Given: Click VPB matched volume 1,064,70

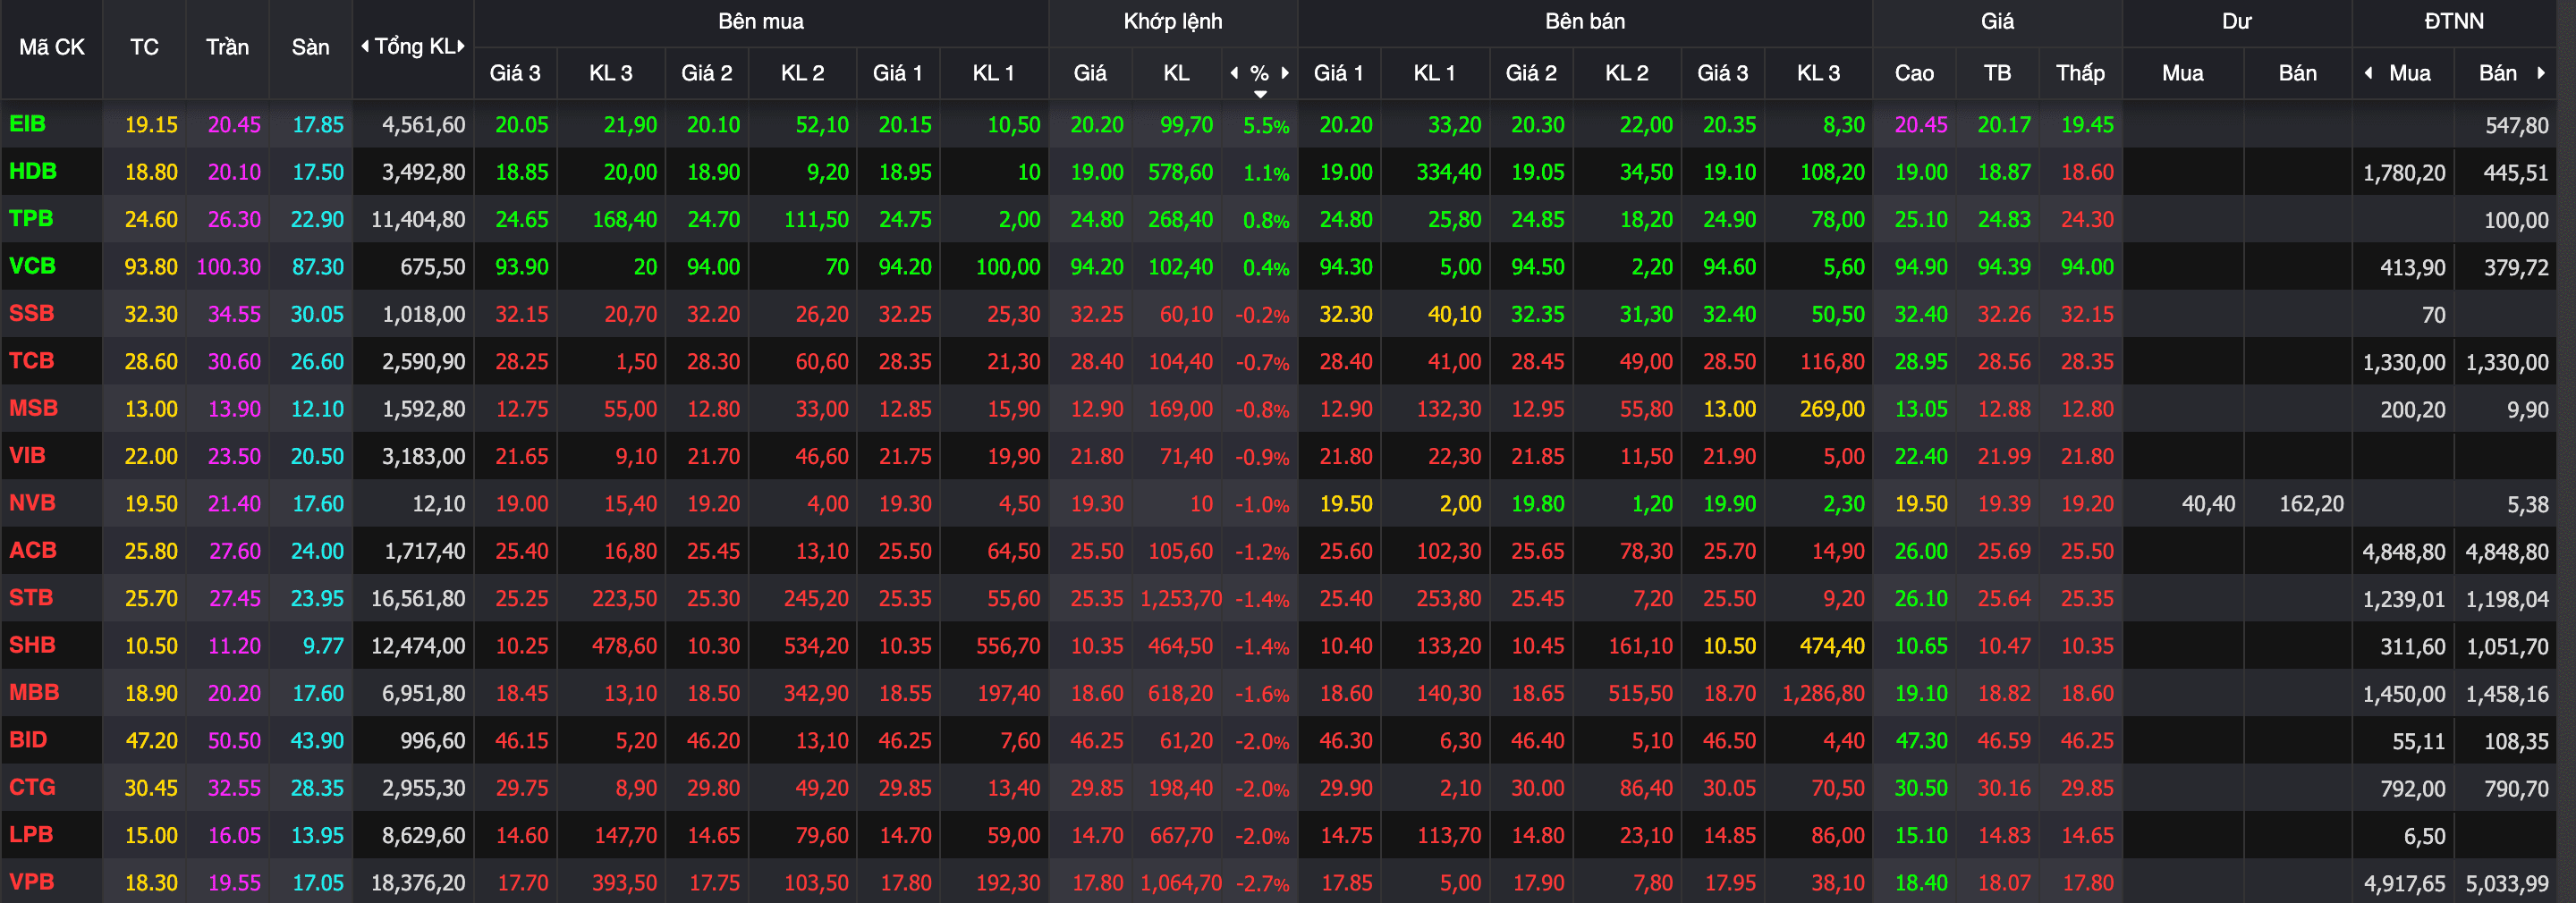Looking at the screenshot, I should 1181,883.
